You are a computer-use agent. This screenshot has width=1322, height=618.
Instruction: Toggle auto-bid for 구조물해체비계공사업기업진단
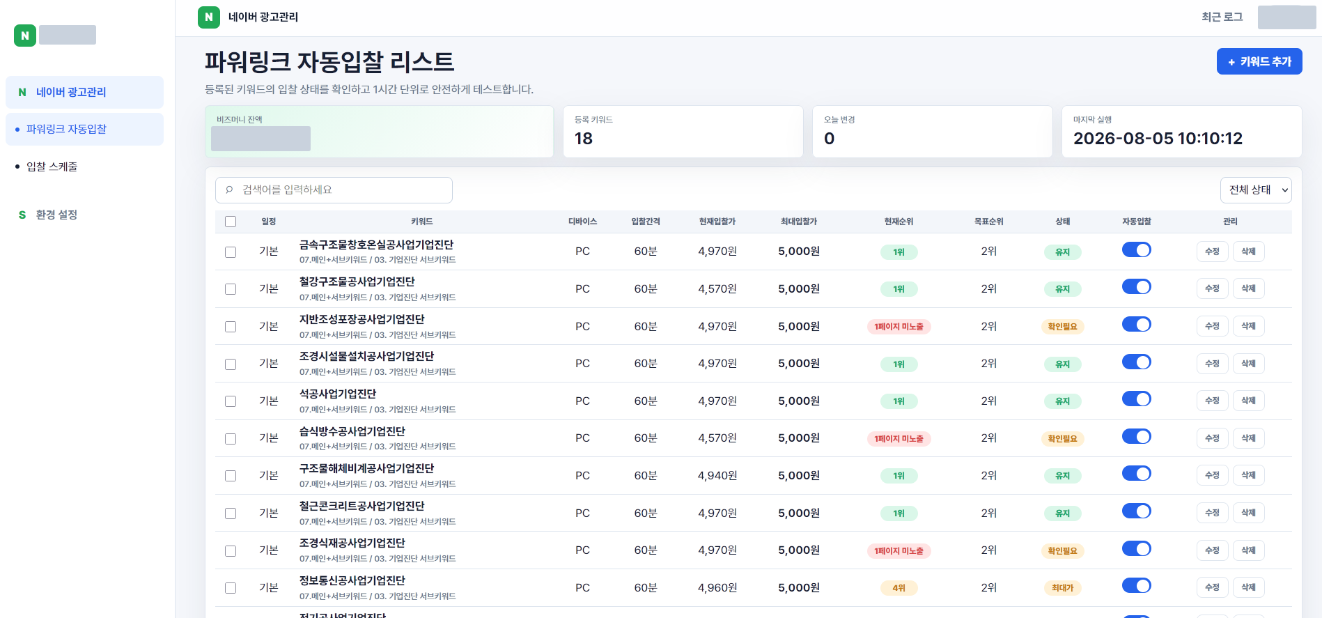[x=1136, y=474]
